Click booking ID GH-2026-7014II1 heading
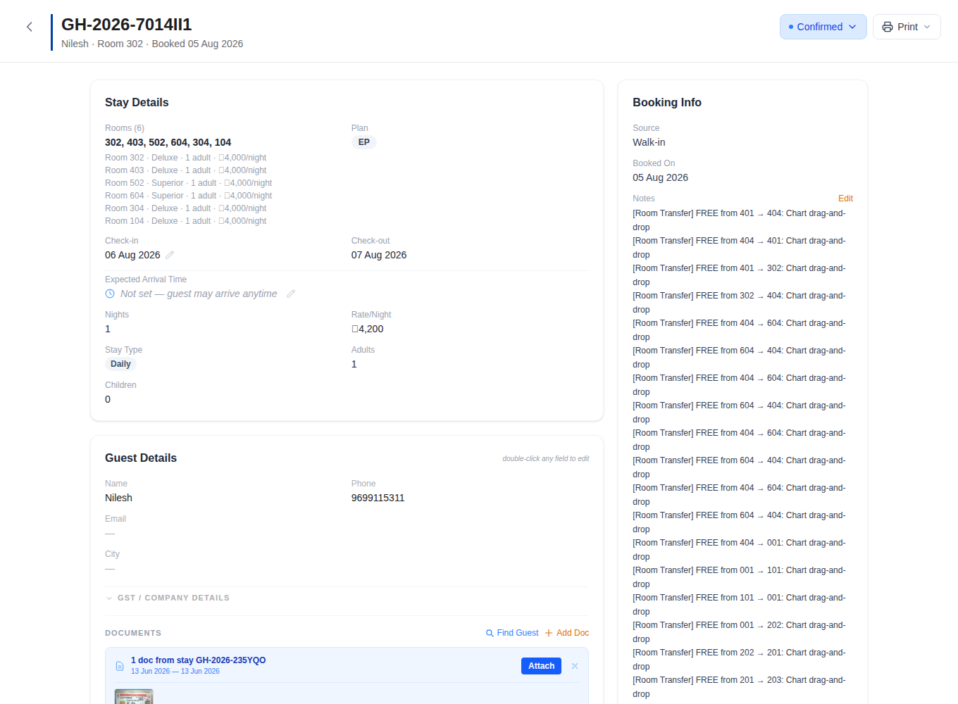Image resolution: width=958 pixels, height=704 pixels. click(127, 25)
